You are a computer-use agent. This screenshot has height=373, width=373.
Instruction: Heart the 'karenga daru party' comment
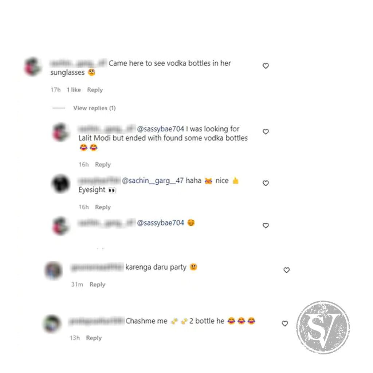coord(286,270)
